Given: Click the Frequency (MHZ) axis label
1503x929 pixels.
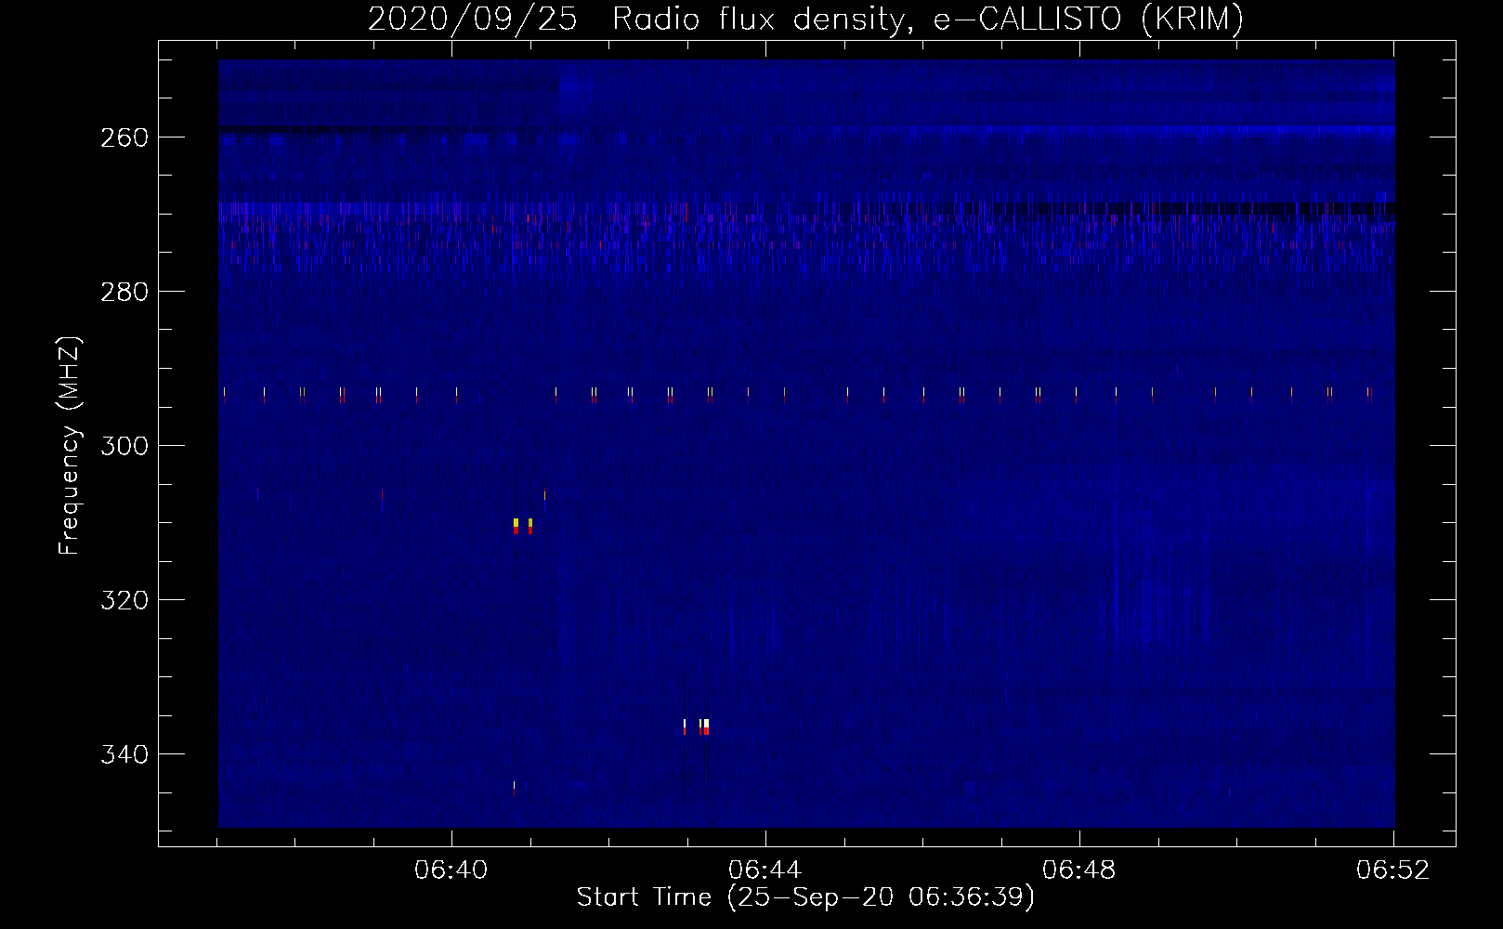Looking at the screenshot, I should point(70,446).
